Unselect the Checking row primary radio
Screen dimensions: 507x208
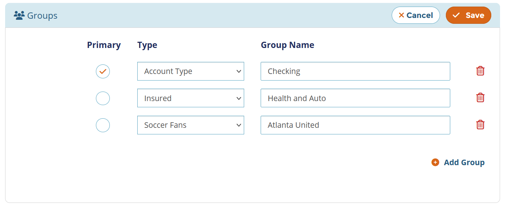coord(103,71)
